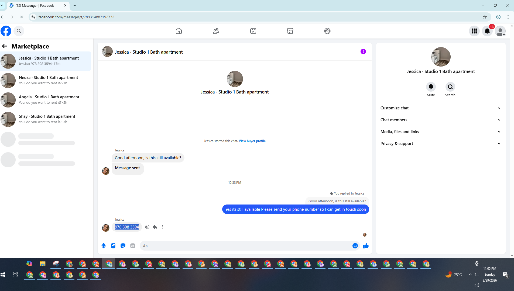Choose a GIF icon
The width and height of the screenshot is (514, 291).
coord(133,246)
